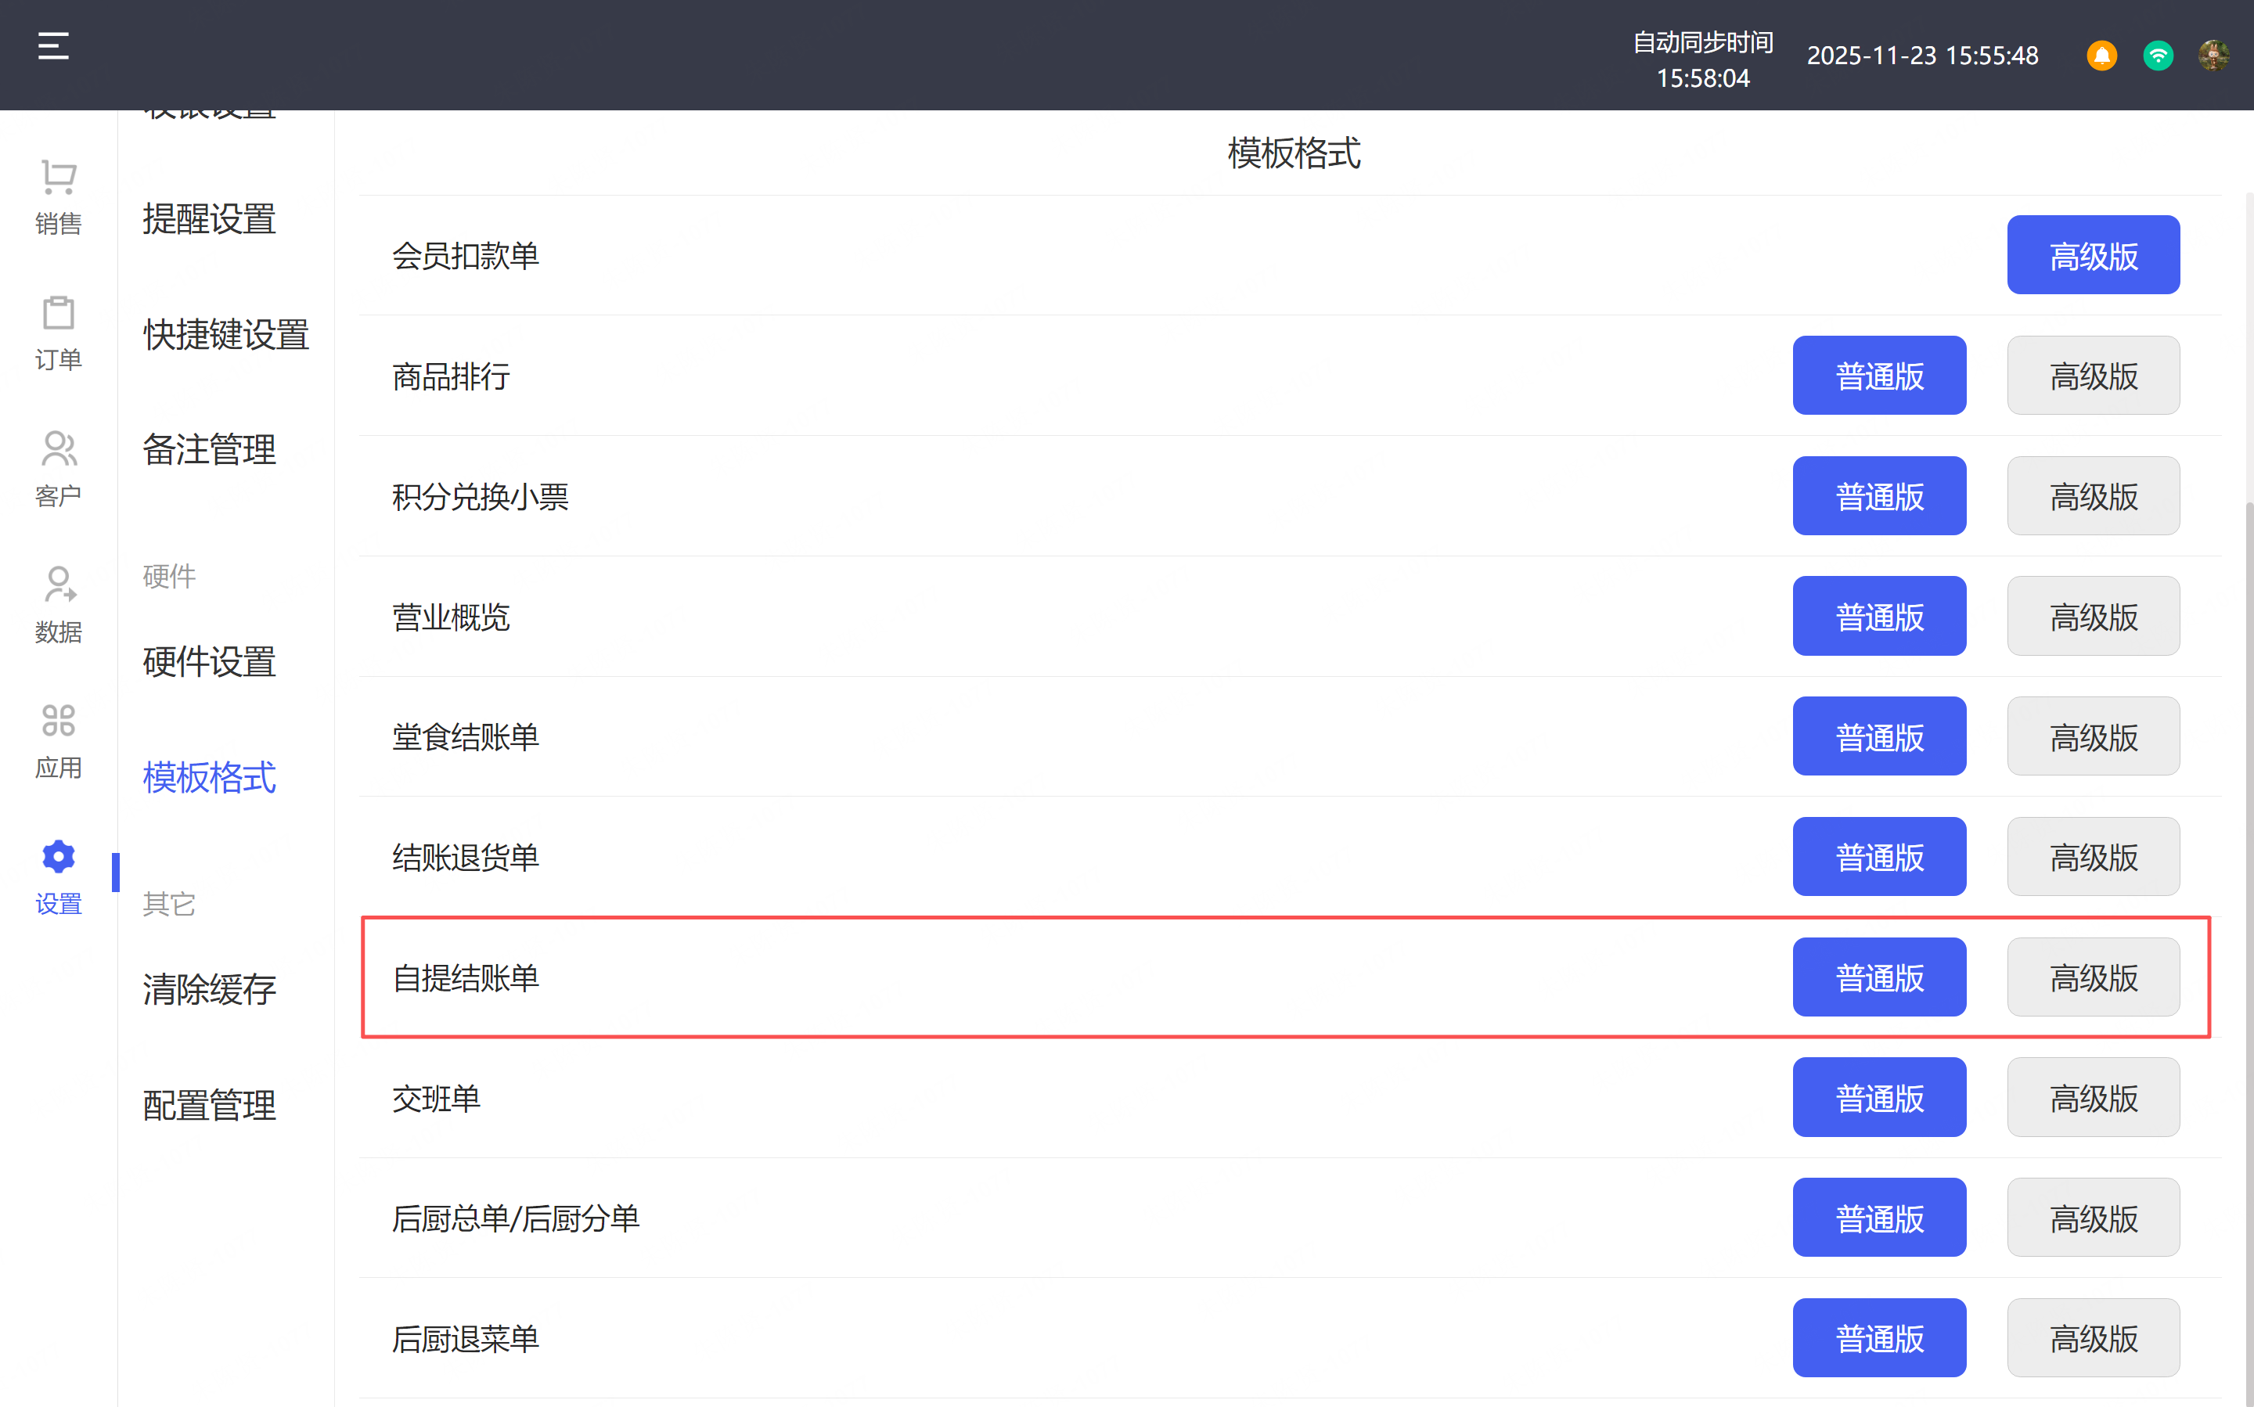Open 硬件设置 menu item
Viewport: 2254px width, 1407px height.
[x=210, y=663]
